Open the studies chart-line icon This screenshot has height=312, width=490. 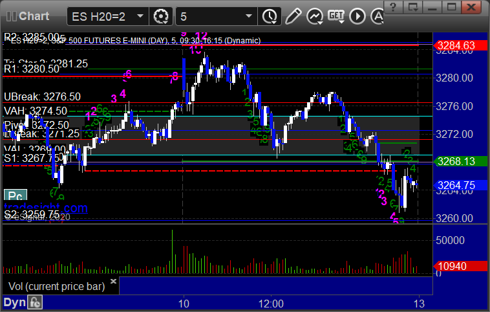(x=315, y=16)
